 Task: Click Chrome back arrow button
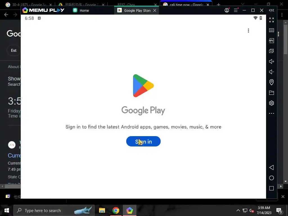click(6, 15)
